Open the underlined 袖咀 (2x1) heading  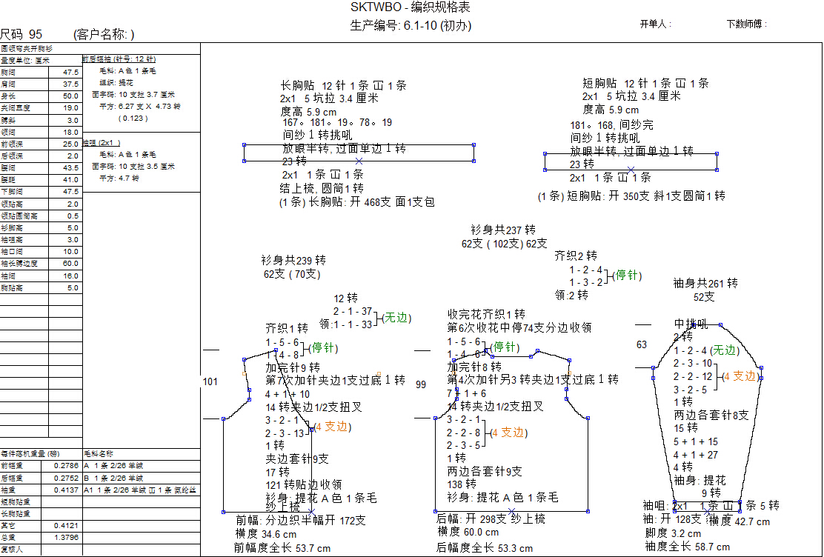pyautogui.click(x=101, y=143)
